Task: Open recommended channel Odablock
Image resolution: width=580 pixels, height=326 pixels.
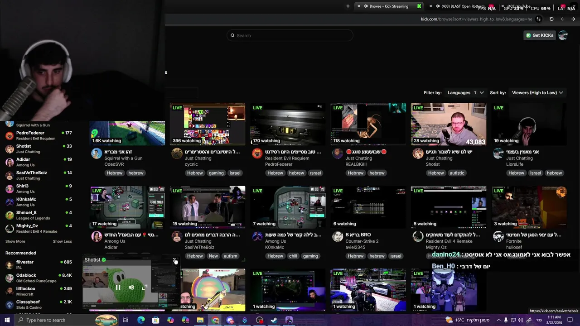Action: (39, 278)
